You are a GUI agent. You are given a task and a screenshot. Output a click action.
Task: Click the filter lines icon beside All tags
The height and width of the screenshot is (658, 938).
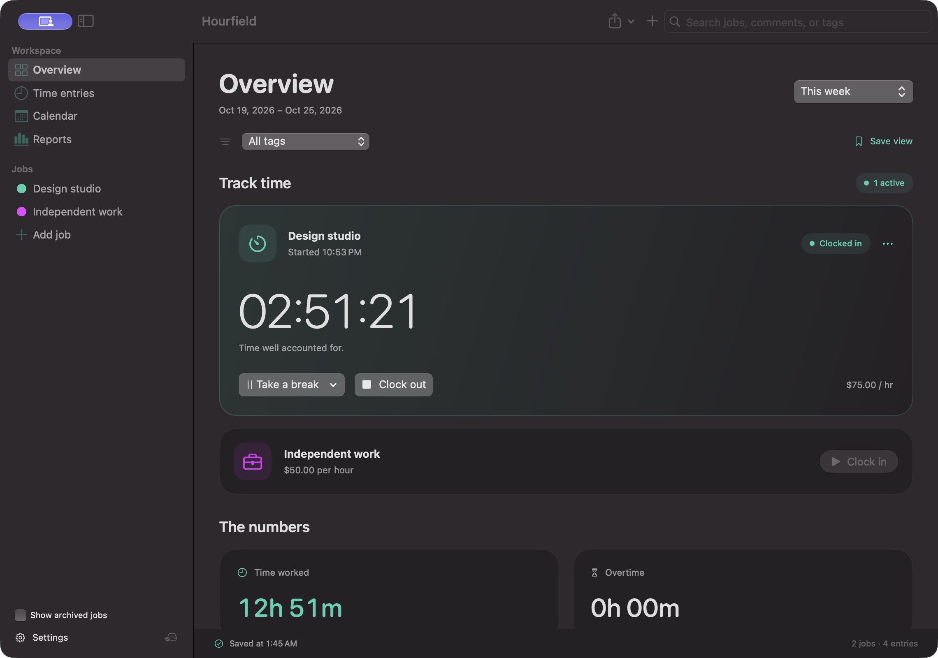225,142
